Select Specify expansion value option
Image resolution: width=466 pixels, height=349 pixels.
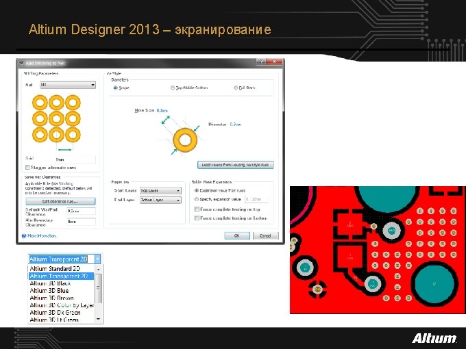[197, 199]
